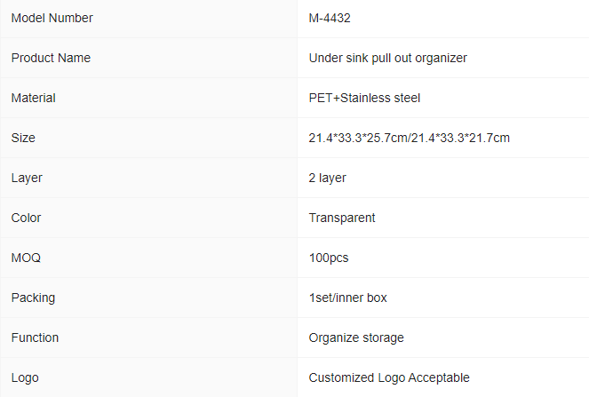Click the Material label cell

[148, 98]
